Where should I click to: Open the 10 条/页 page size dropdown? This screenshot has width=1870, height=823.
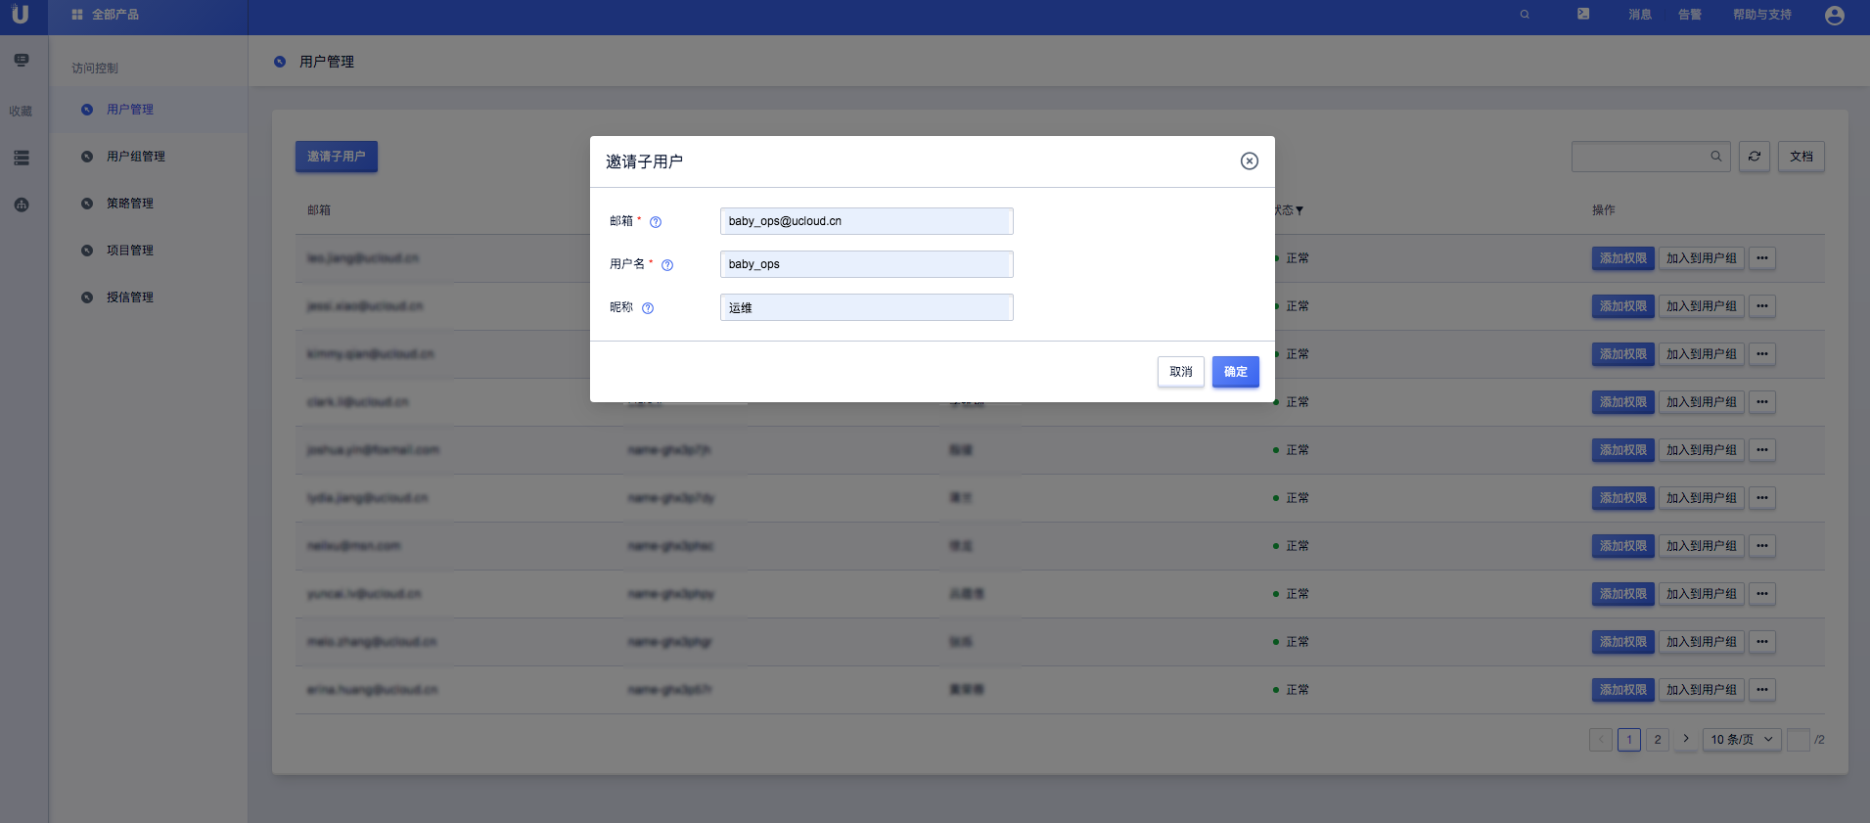[1742, 740]
